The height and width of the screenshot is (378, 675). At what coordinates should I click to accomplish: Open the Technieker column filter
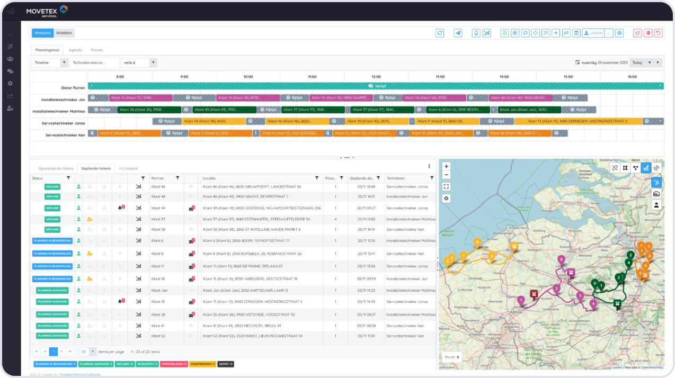pyautogui.click(x=432, y=178)
